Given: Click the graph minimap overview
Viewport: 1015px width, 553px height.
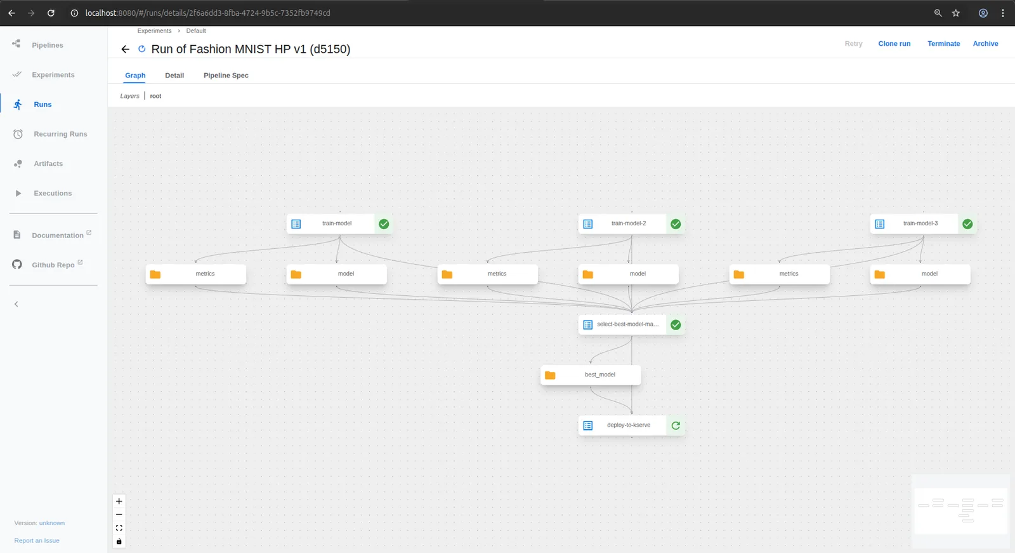Looking at the screenshot, I should tap(960, 511).
